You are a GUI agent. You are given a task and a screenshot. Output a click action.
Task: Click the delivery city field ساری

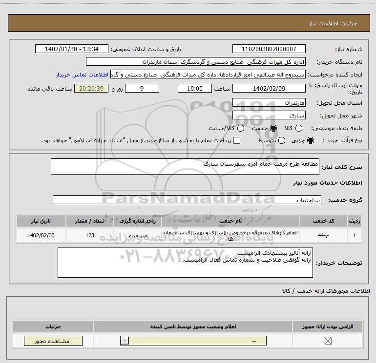[x=269, y=115]
